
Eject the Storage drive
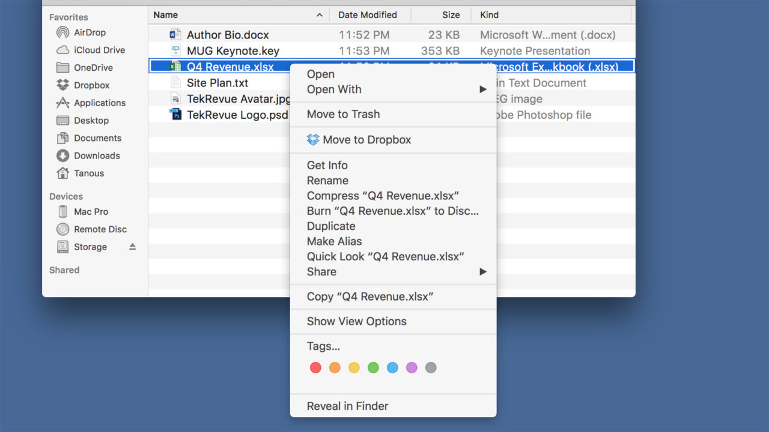133,247
